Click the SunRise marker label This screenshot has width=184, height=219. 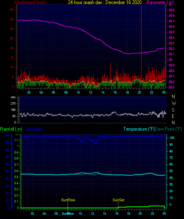[68, 200]
